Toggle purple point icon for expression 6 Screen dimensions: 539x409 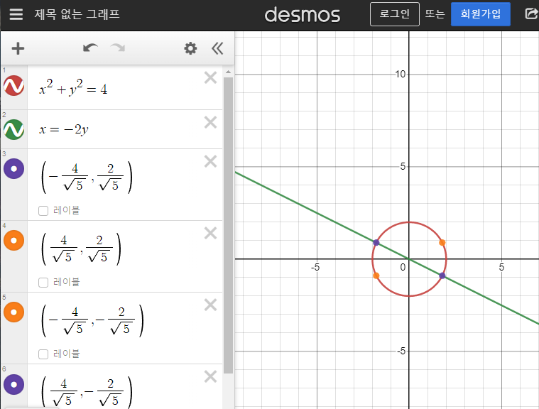click(13, 384)
